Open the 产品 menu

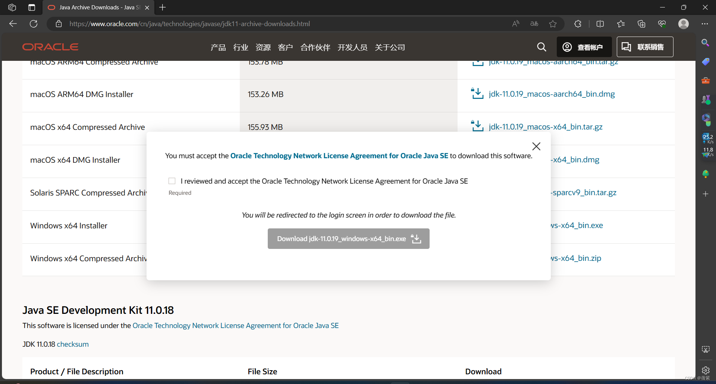218,47
